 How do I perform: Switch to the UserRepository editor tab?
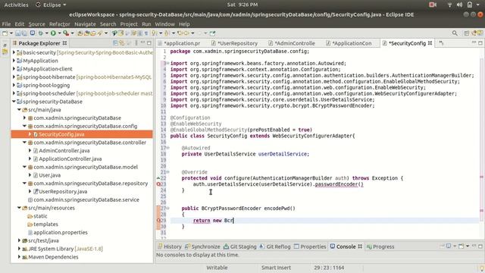click(234, 43)
